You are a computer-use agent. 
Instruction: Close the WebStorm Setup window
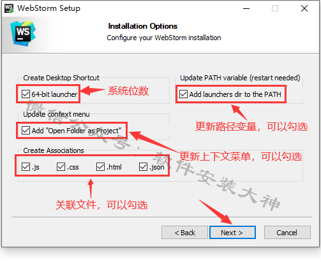(x=304, y=8)
